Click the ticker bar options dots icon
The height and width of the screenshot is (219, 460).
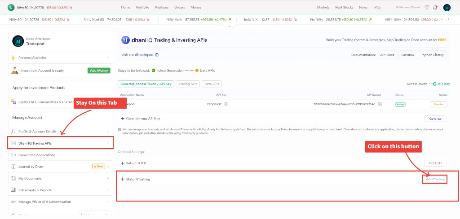[448, 20]
